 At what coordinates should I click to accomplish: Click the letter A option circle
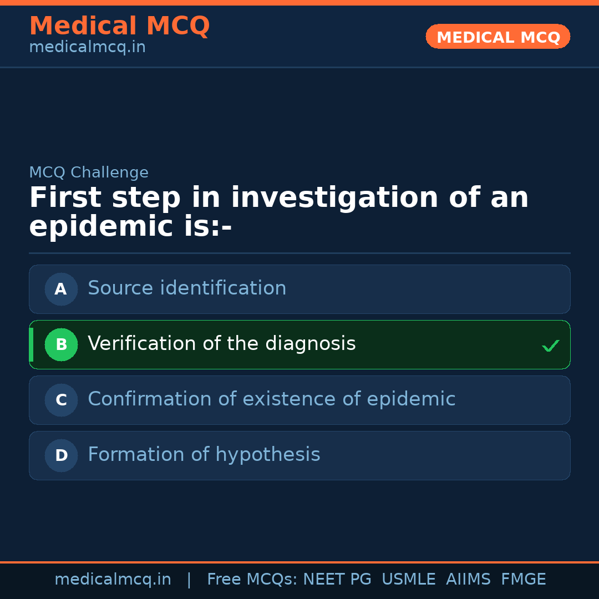tap(61, 289)
